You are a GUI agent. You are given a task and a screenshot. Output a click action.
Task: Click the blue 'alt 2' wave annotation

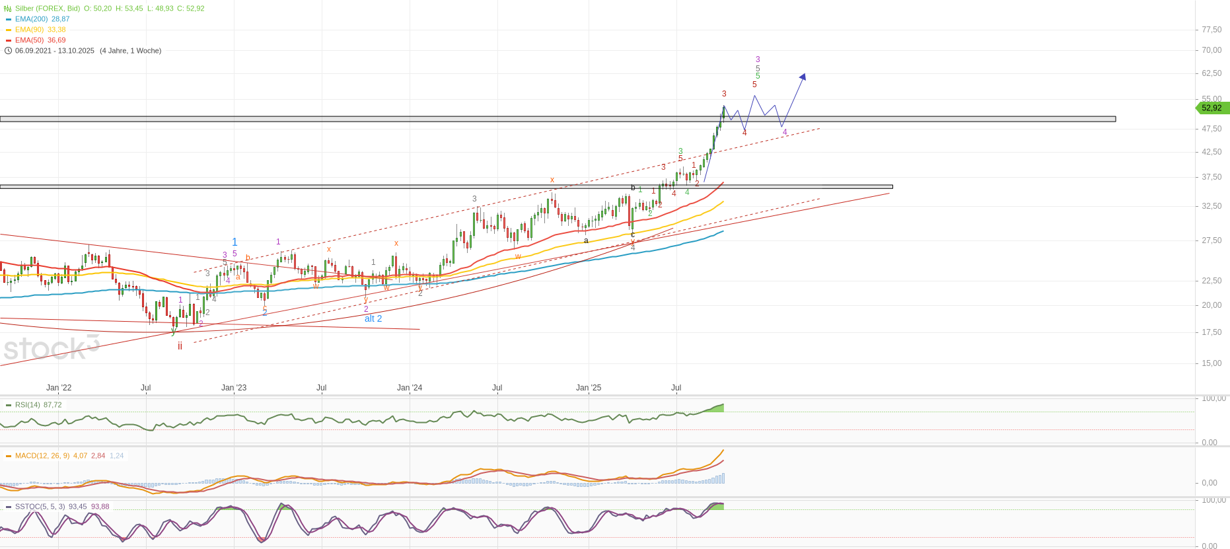pos(373,318)
